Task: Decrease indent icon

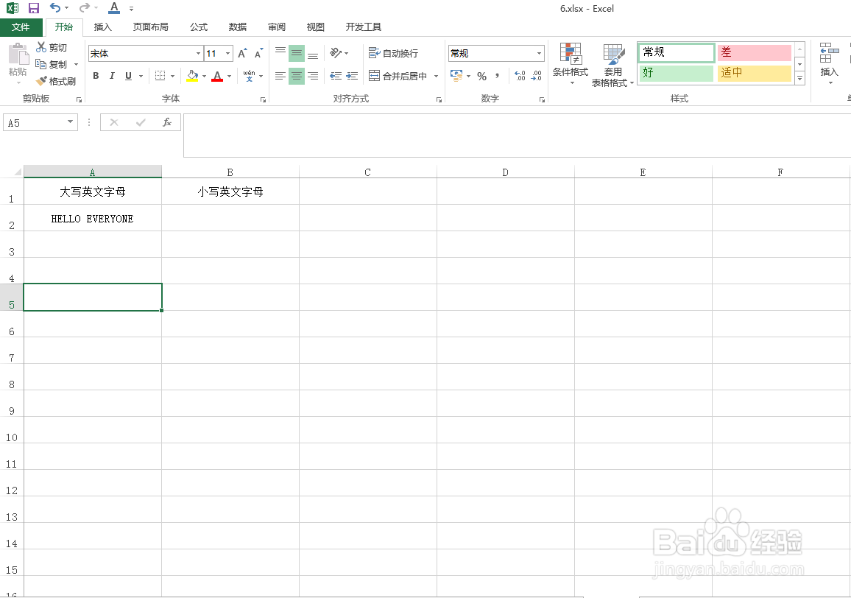Action: point(336,76)
